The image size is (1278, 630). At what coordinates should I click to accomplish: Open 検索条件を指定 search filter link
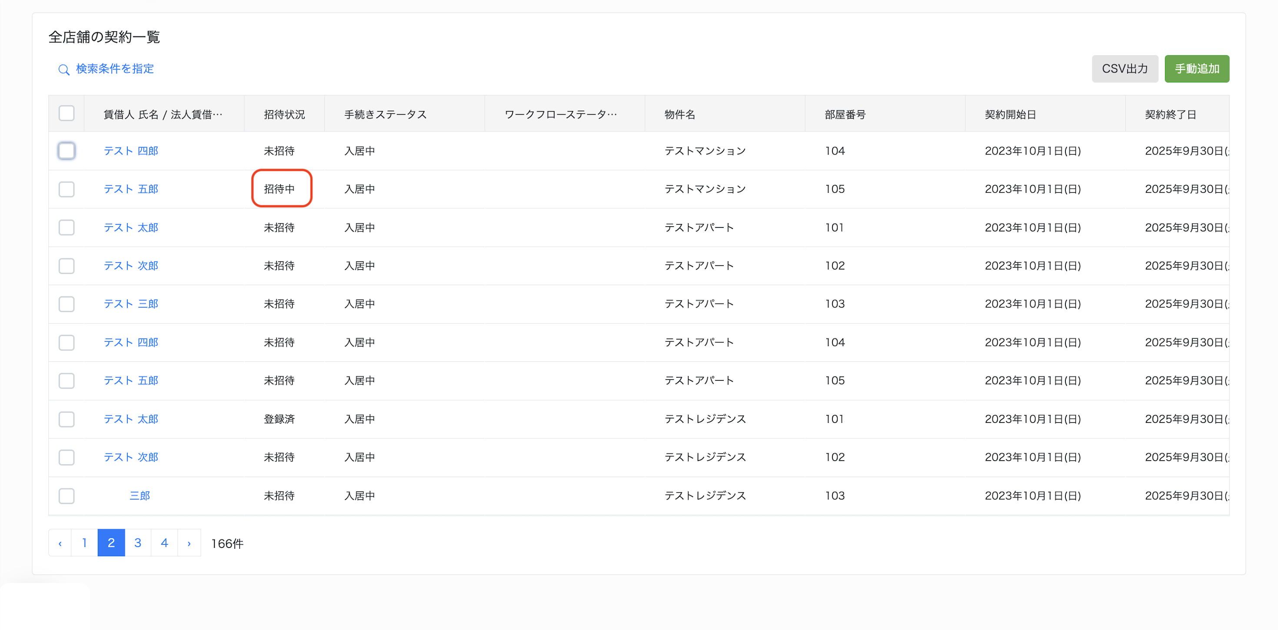click(115, 69)
